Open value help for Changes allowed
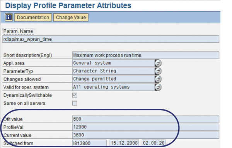This screenshot has width=232, height=148. click(x=158, y=79)
